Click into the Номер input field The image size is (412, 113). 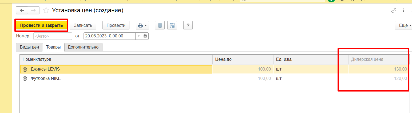click(53, 36)
